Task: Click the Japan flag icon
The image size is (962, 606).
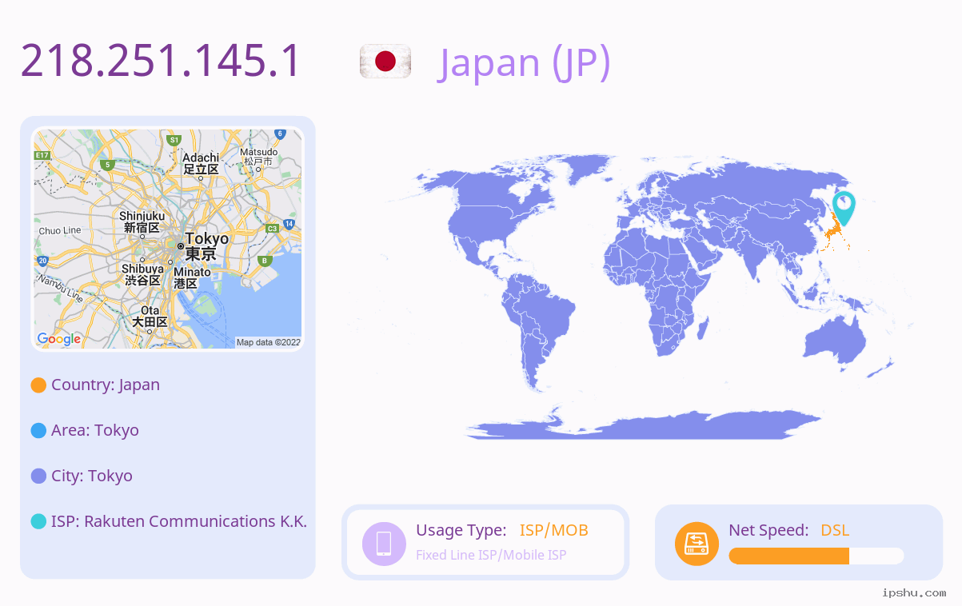Action: click(385, 62)
